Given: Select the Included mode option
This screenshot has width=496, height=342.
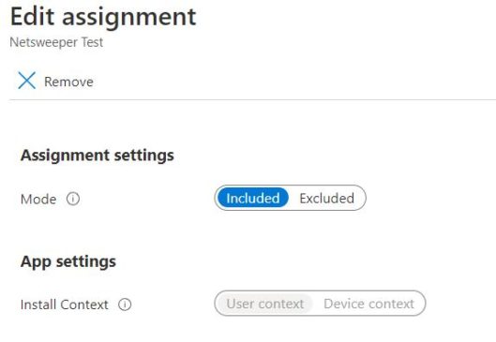Looking at the screenshot, I should click(x=253, y=199).
